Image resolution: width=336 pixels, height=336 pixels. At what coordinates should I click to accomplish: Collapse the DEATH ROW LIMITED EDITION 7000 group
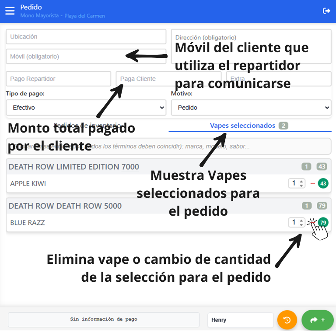tap(73, 167)
